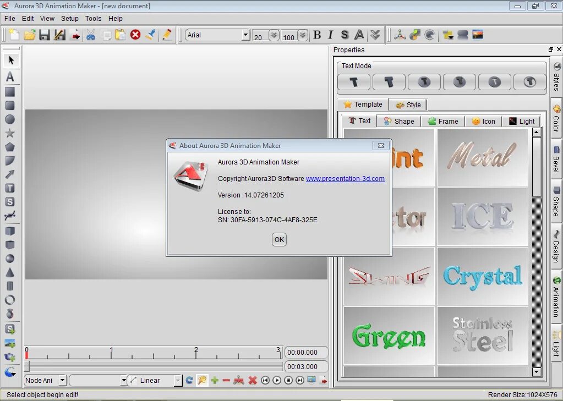
Task: Select the Cone 3D shape tool
Action: tap(10, 272)
